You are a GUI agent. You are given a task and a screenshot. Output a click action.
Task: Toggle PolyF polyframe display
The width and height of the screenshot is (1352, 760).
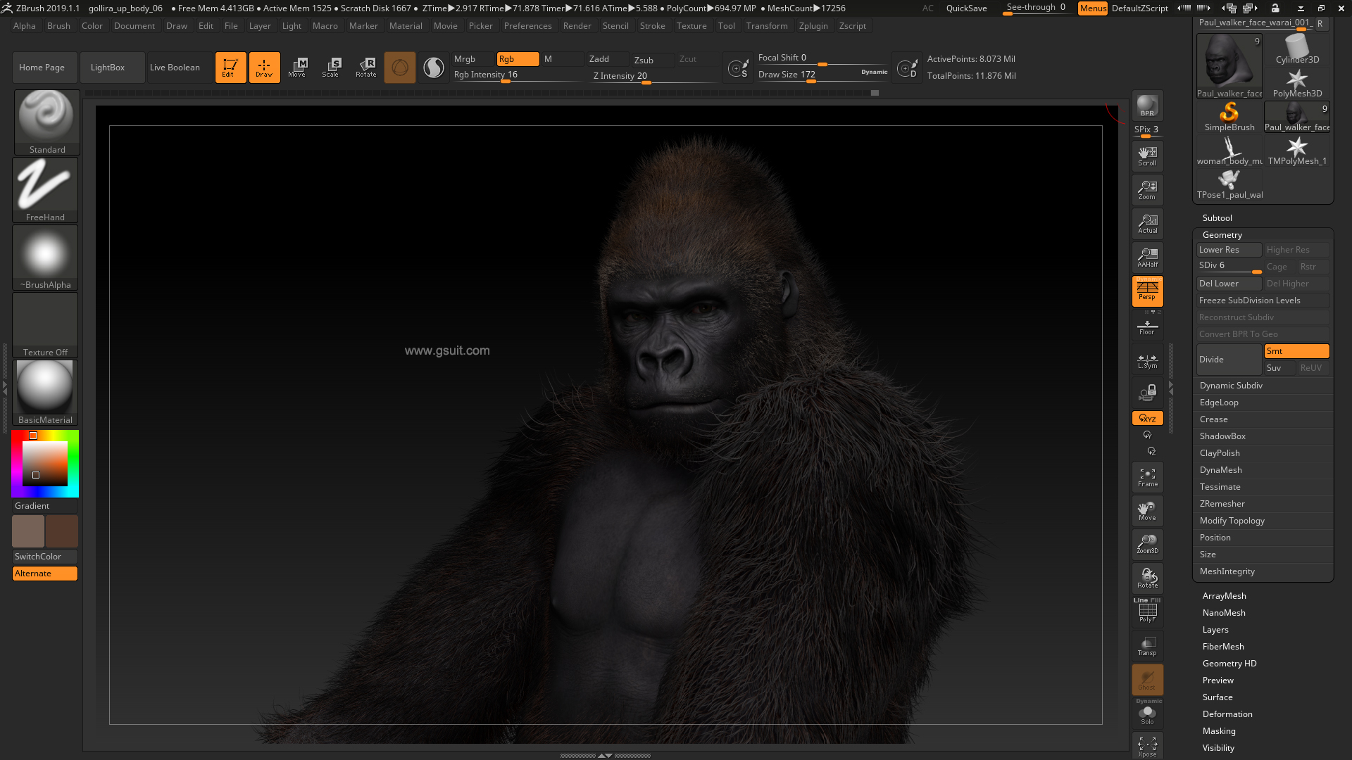click(x=1147, y=611)
